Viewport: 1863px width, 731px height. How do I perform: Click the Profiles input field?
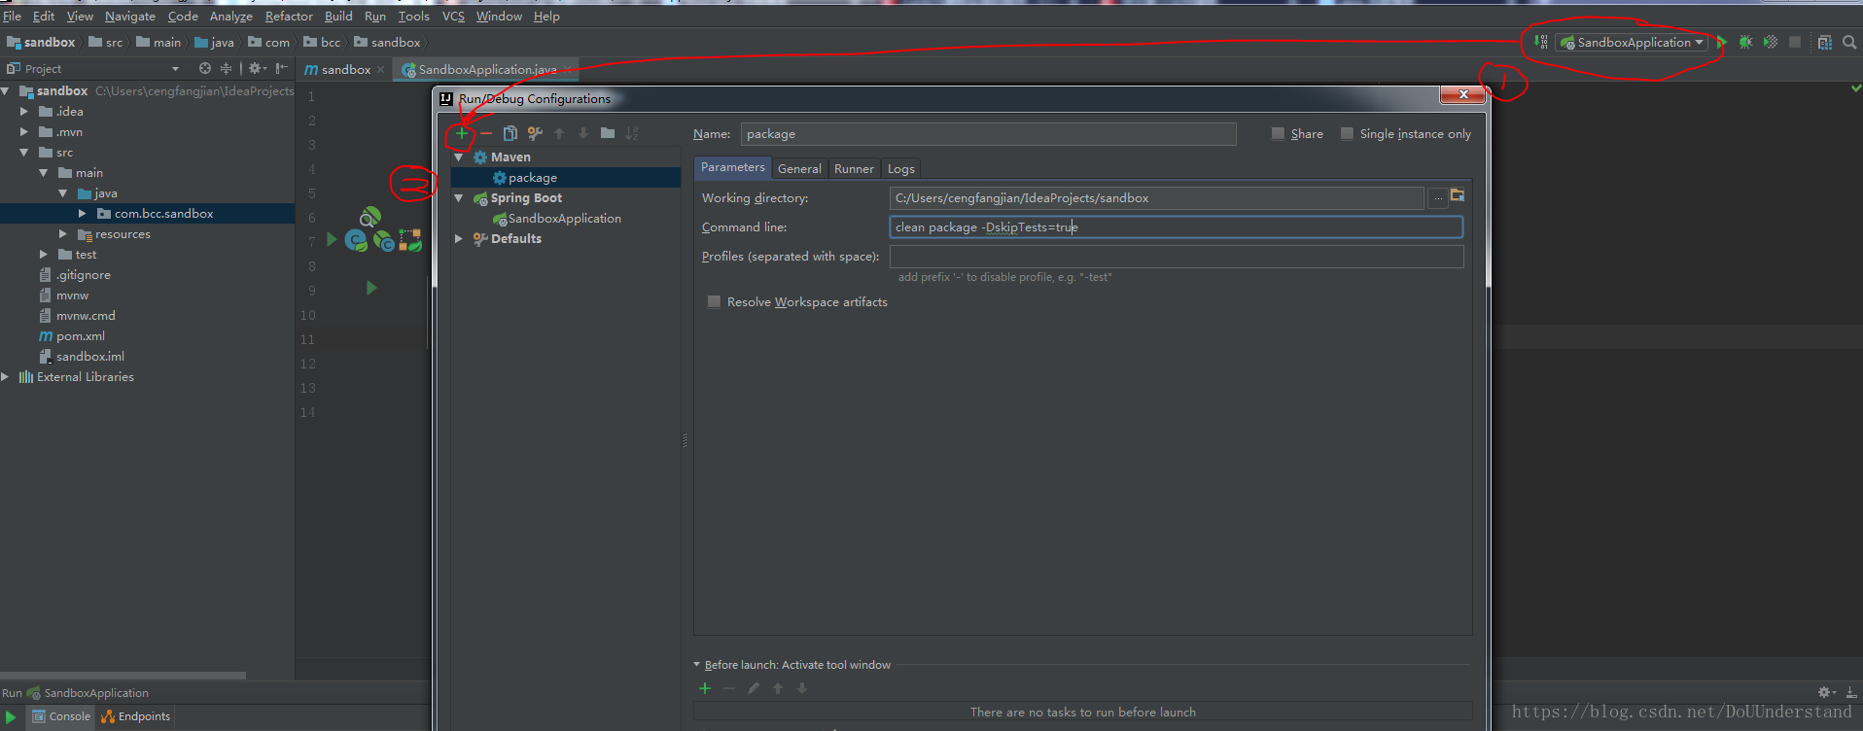point(1176,256)
